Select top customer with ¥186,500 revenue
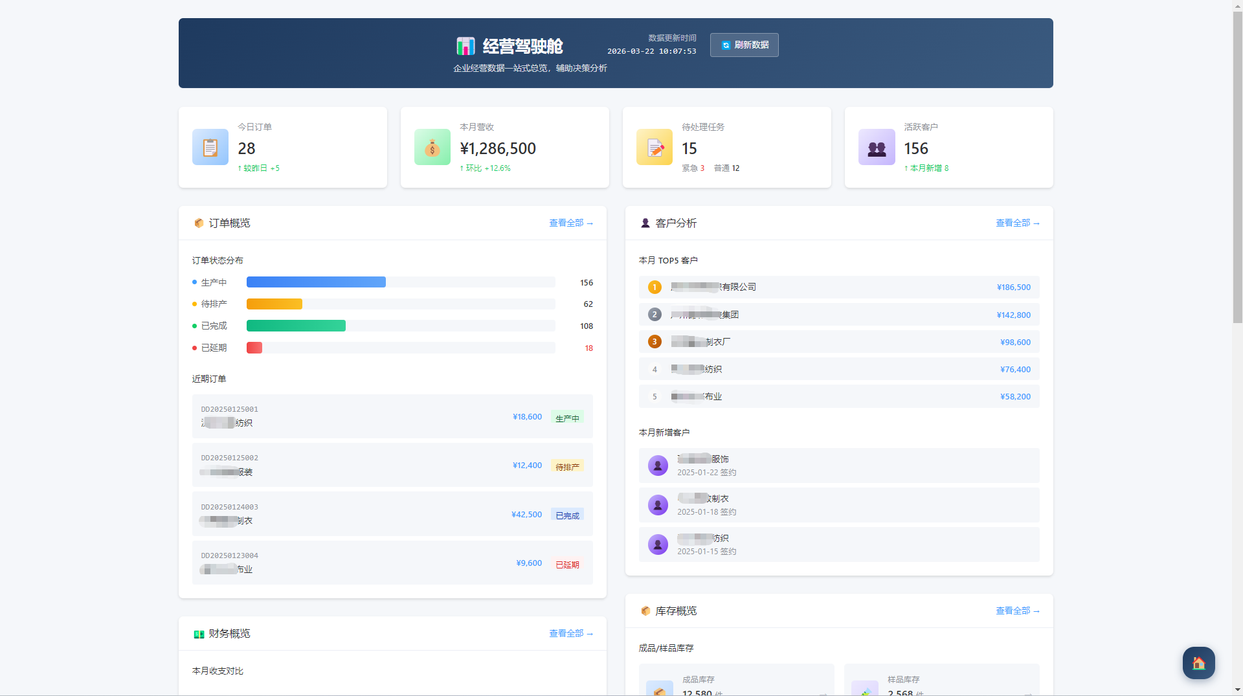This screenshot has height=696, width=1243. coord(839,287)
